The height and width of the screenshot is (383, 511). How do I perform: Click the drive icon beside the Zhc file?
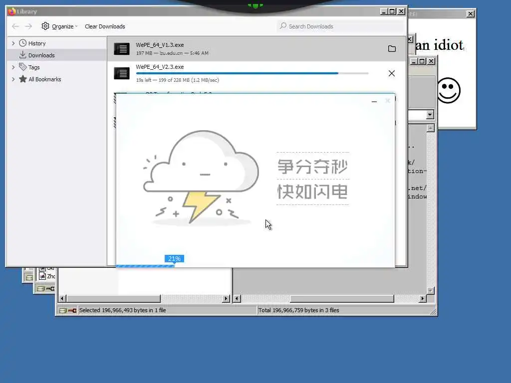pyautogui.click(x=29, y=277)
